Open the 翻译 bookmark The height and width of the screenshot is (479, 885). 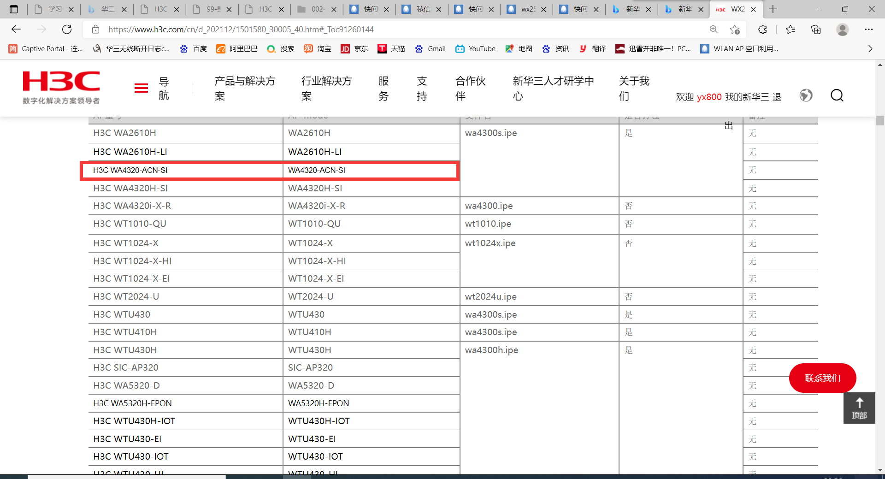(592, 49)
